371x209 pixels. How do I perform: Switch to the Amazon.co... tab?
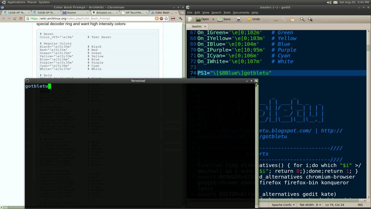click(x=105, y=12)
